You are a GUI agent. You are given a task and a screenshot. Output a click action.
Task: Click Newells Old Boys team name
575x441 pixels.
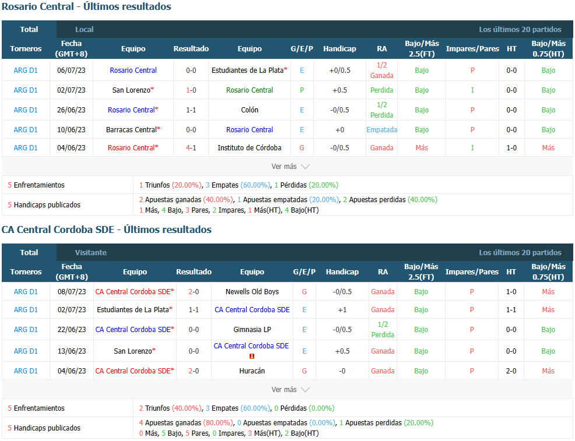(252, 291)
